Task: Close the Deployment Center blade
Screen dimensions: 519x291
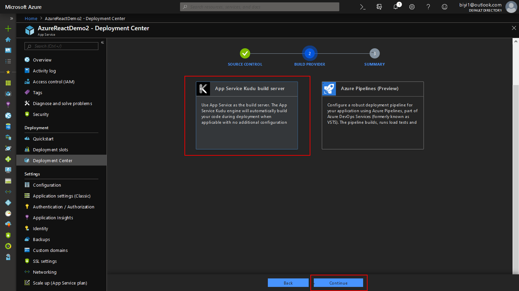Action: (514, 28)
